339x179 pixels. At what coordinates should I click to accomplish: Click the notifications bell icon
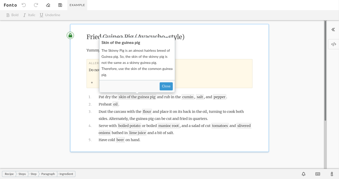(x=304, y=174)
